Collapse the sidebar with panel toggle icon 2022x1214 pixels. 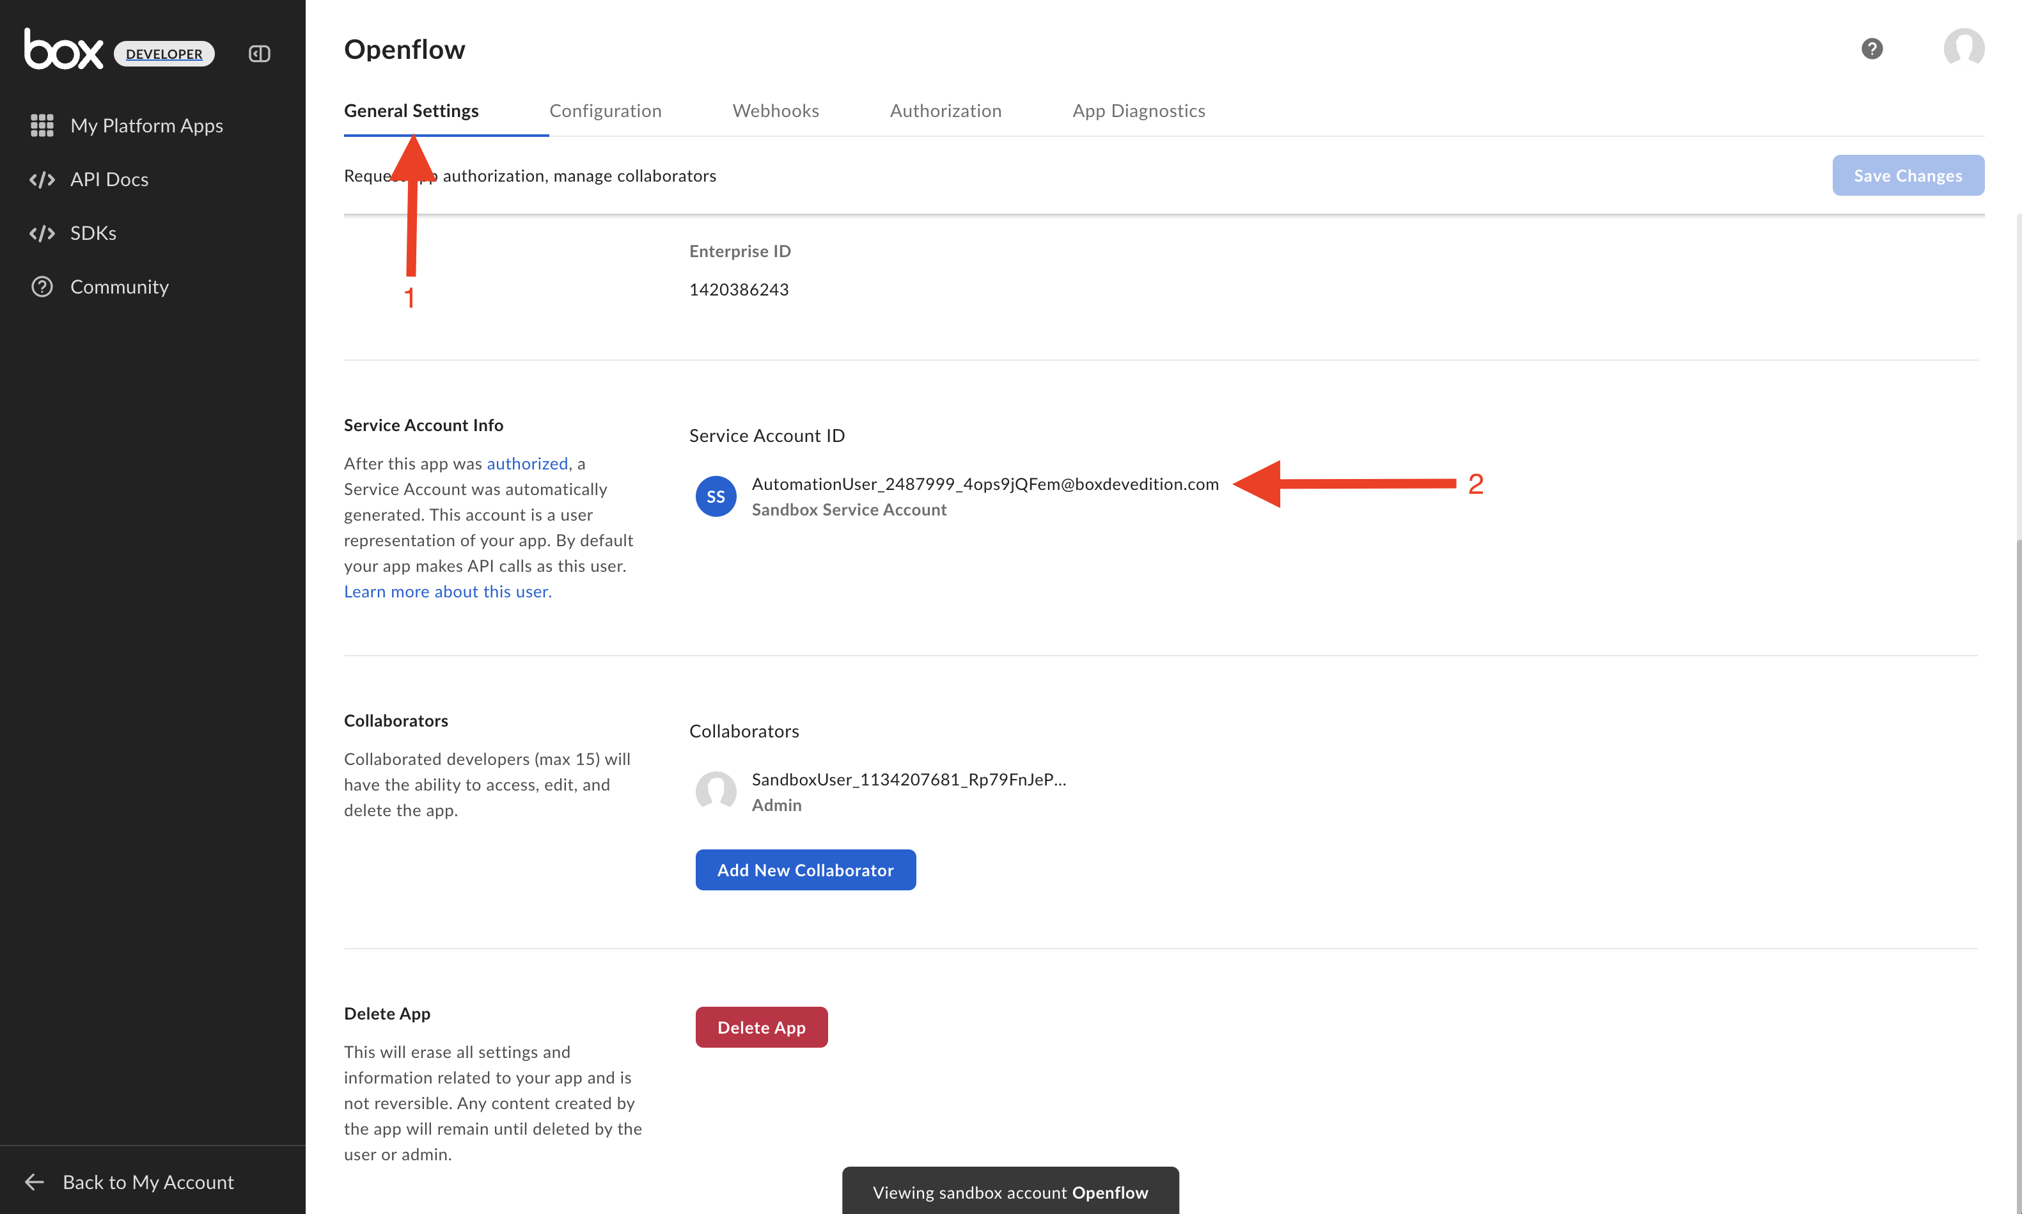tap(259, 54)
